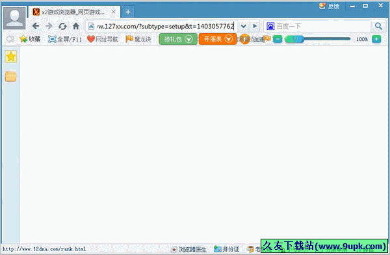
Task: Click the user avatar icon
Action: tap(14, 18)
